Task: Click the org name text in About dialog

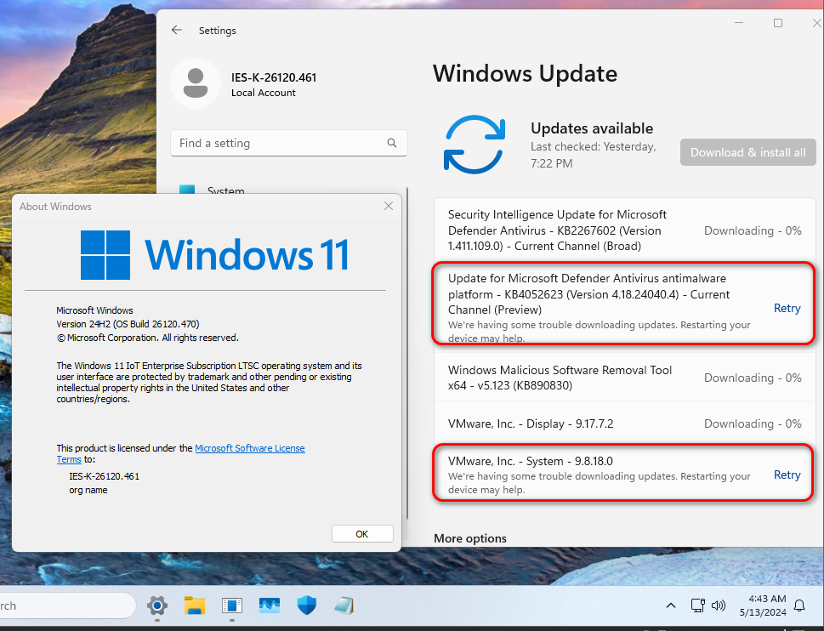Action: [88, 490]
